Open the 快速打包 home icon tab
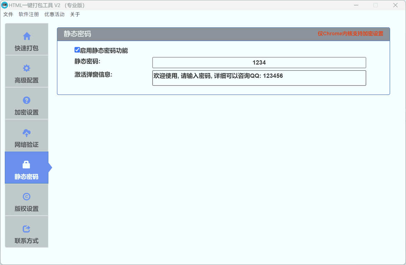Viewport: 406px width, 265px height. 27,36
